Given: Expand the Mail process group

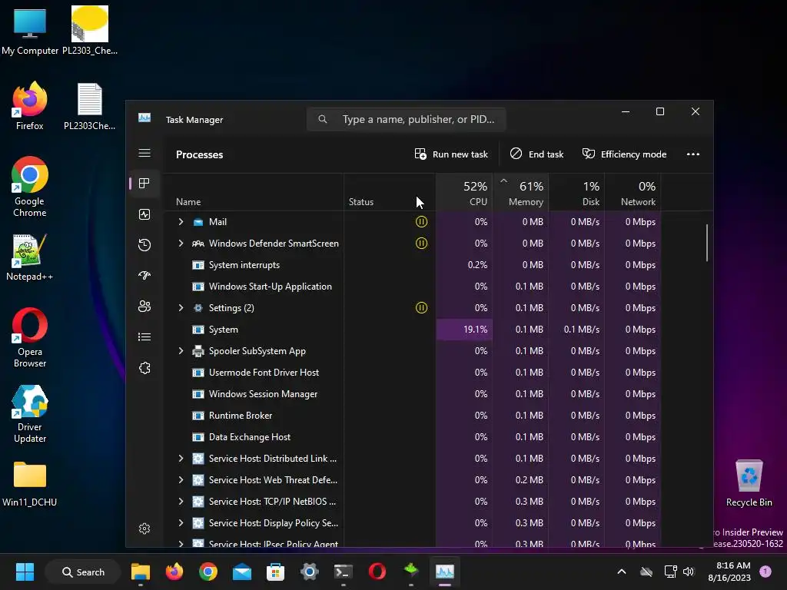Looking at the screenshot, I should (x=181, y=222).
